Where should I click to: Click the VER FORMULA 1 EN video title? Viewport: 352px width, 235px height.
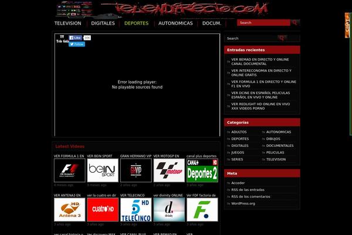(x=69, y=156)
